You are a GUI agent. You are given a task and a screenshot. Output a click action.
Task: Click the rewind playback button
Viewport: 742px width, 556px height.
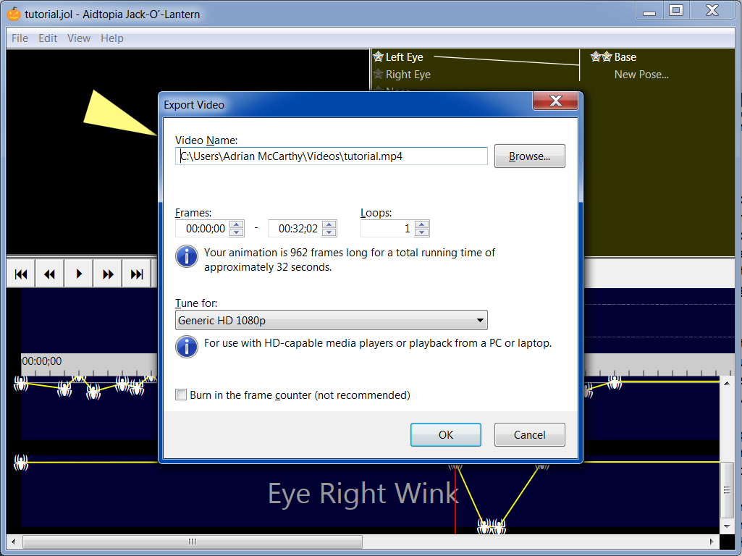50,274
